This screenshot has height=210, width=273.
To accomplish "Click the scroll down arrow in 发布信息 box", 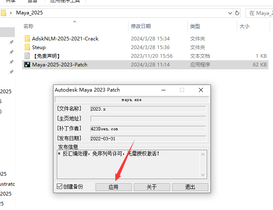I will [203, 175].
